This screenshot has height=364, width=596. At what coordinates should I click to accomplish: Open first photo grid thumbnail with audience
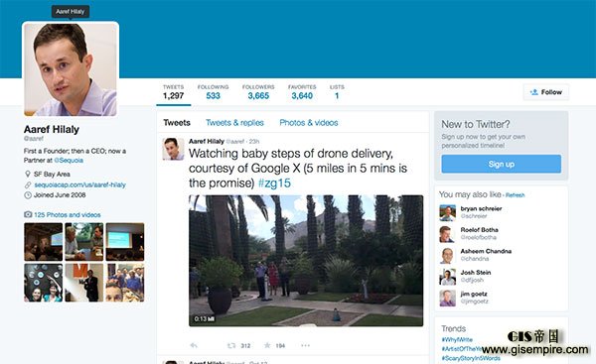click(44, 242)
